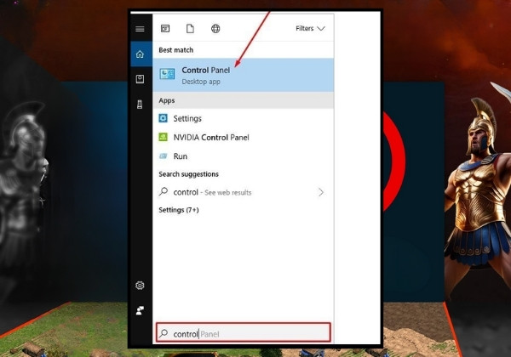This screenshot has height=357, width=511.
Task: Open NVIDIA Control Panel result
Action: [243, 137]
